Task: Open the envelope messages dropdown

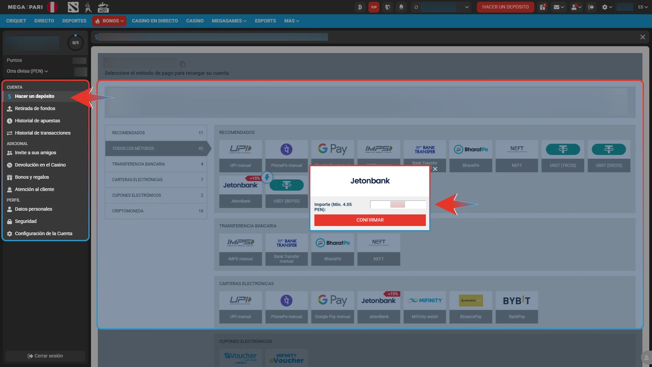Action: point(559,7)
